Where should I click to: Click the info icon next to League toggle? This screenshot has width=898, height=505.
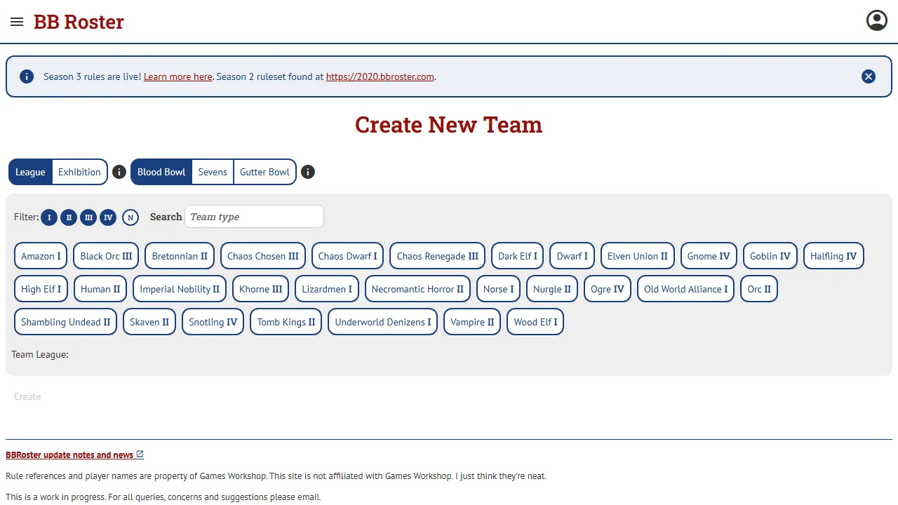pos(119,172)
